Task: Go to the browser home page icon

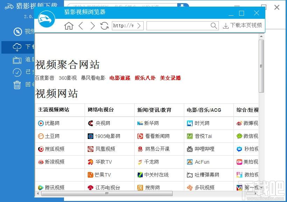Action: [x=69, y=26]
